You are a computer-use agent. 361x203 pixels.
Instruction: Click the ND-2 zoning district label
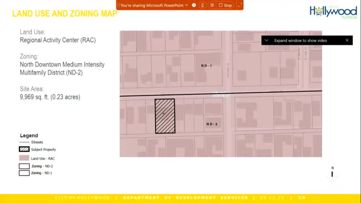212,124
